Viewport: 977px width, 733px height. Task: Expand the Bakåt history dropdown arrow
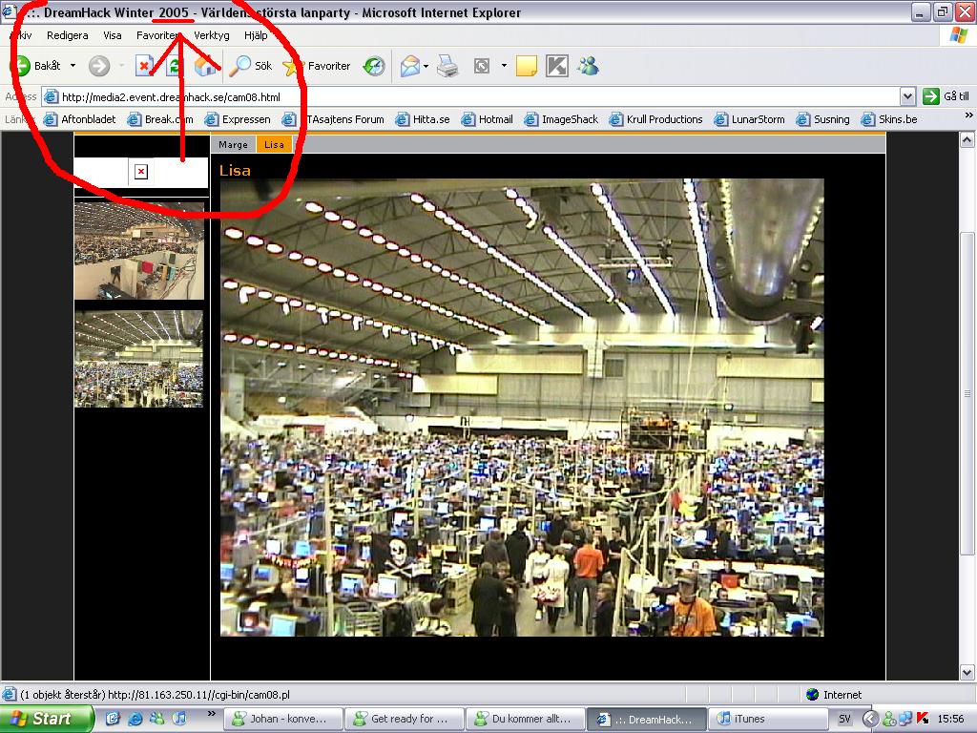(x=73, y=66)
